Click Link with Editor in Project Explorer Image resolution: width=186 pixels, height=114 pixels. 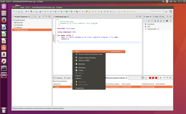[x=35, y=17]
